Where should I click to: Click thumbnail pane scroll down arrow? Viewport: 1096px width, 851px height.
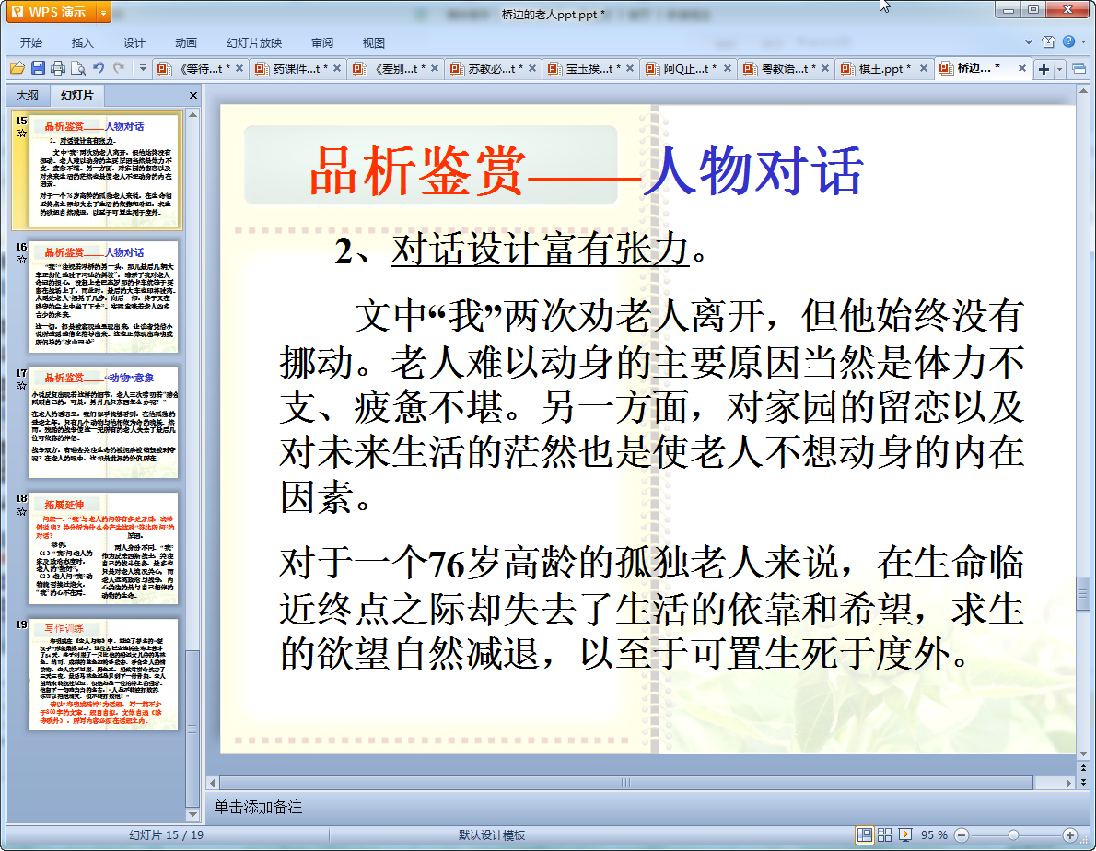(192, 815)
